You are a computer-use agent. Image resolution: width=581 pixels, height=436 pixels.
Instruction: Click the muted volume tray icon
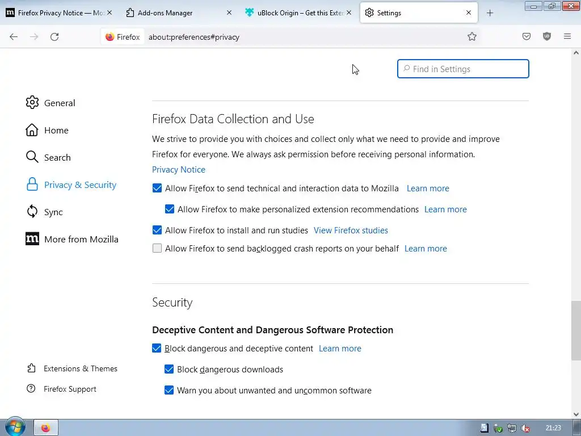click(525, 428)
